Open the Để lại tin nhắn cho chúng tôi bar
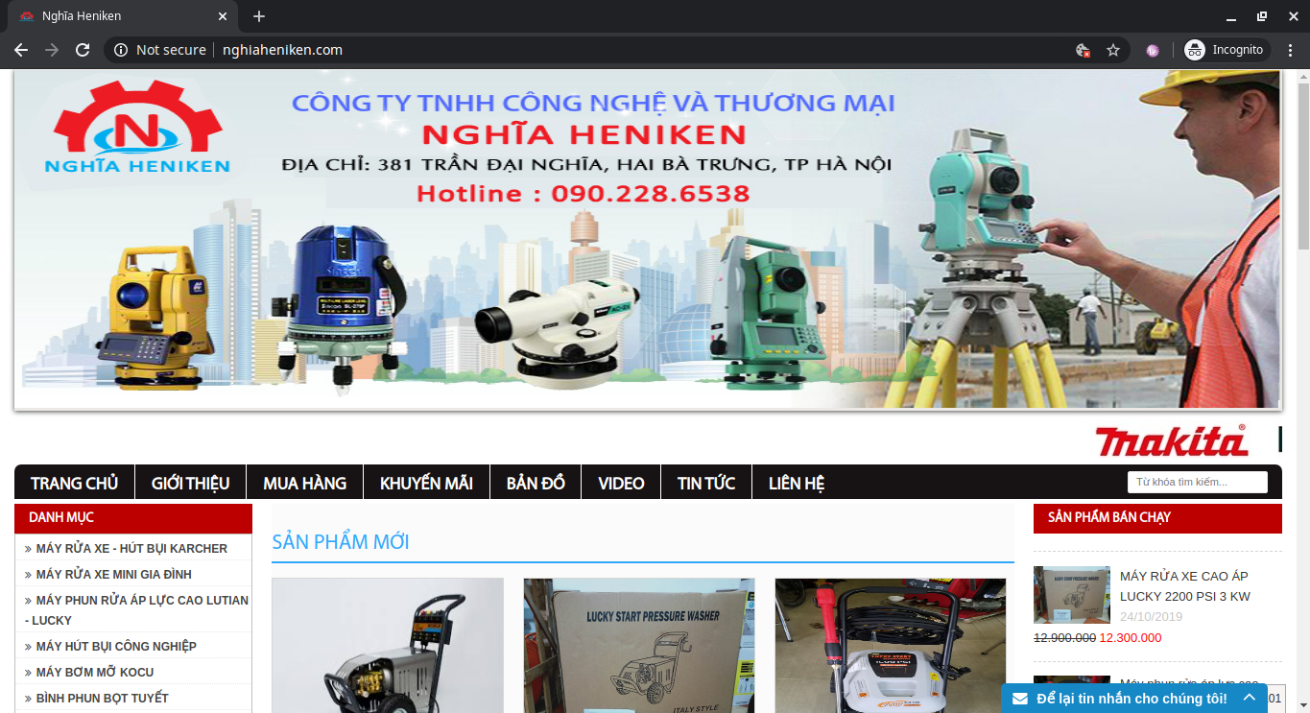Viewport: 1310px width, 713px height. 1134,698
